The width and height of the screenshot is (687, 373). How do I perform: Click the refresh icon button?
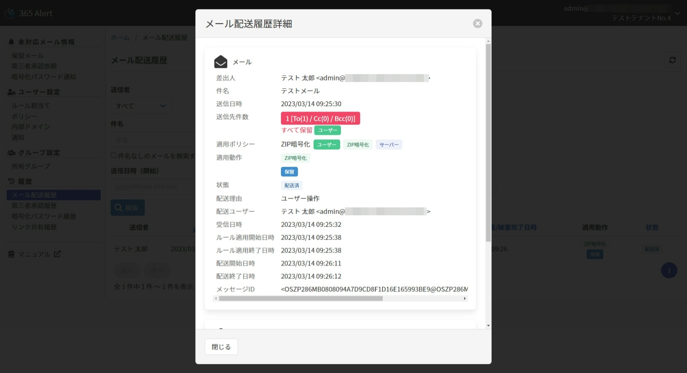672,60
